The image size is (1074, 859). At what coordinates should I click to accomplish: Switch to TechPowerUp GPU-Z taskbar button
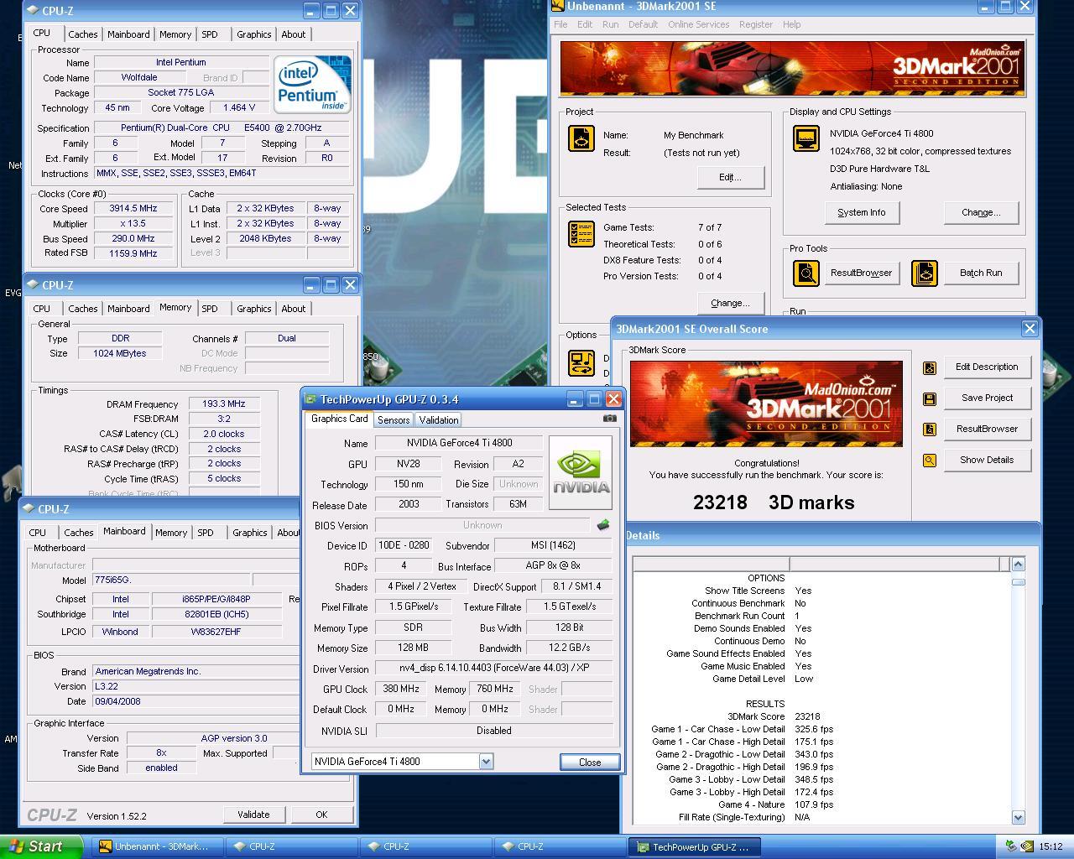[694, 846]
